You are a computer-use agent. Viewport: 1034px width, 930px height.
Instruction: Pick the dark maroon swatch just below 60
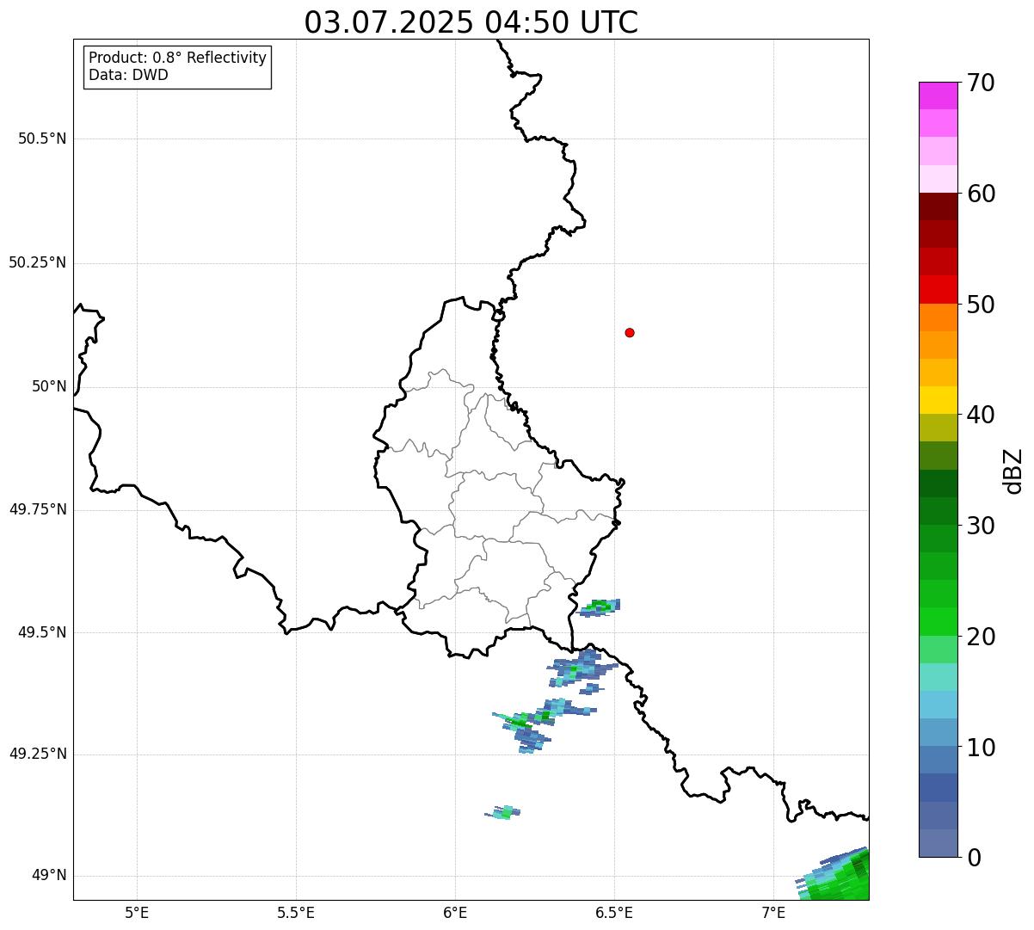point(938,206)
